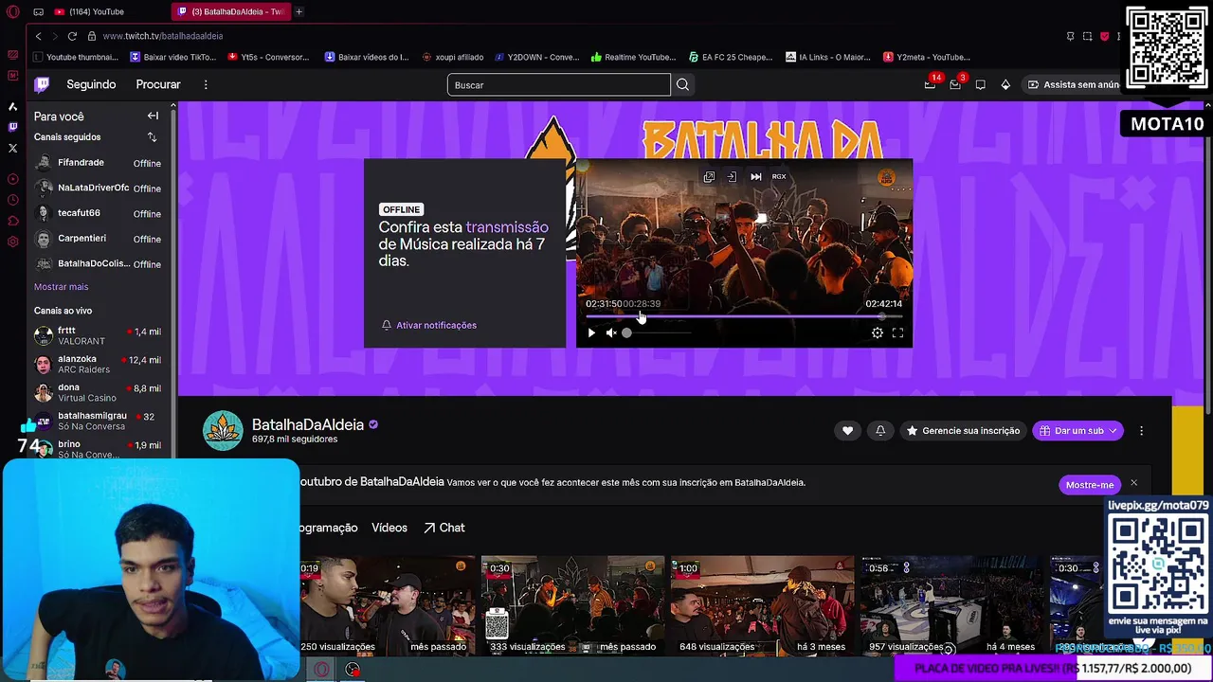Viewport: 1213px width, 682px height.
Task: Unmute the video player volume
Action: click(x=611, y=332)
